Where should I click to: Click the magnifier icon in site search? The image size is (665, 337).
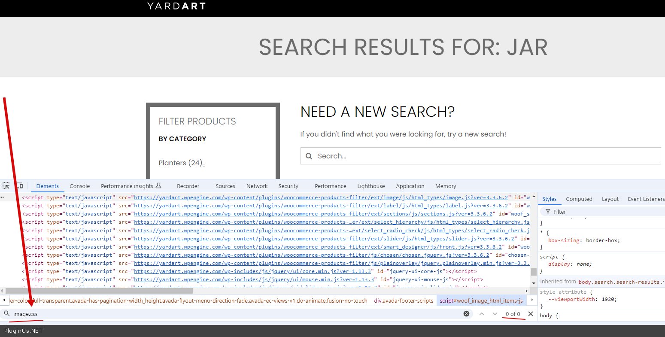point(309,156)
